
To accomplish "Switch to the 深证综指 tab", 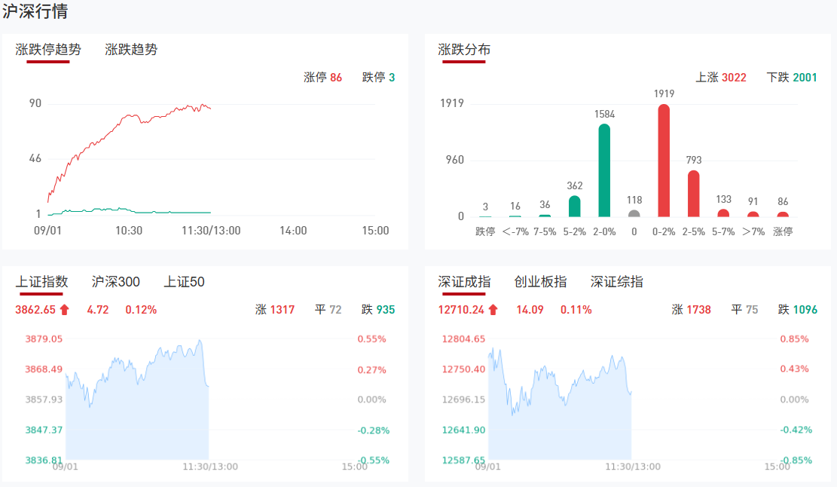I will coord(617,282).
